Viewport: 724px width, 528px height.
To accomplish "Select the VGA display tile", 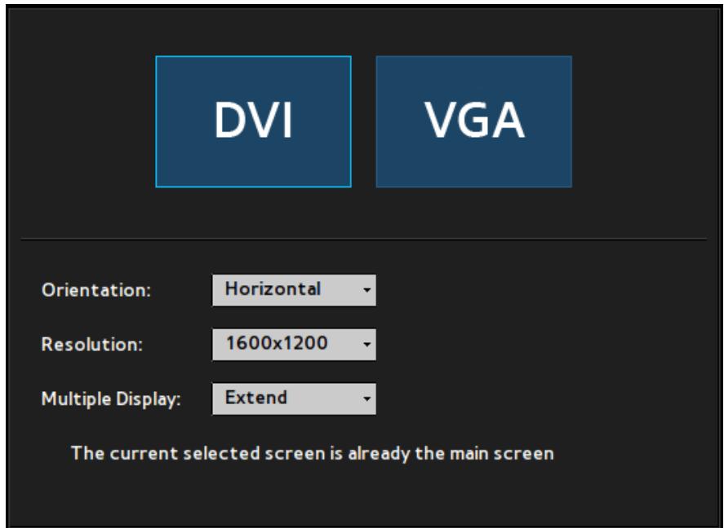I will 474,121.
